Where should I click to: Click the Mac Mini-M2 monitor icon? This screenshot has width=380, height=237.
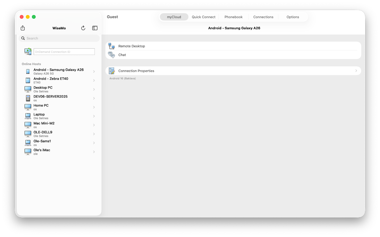coord(28,125)
